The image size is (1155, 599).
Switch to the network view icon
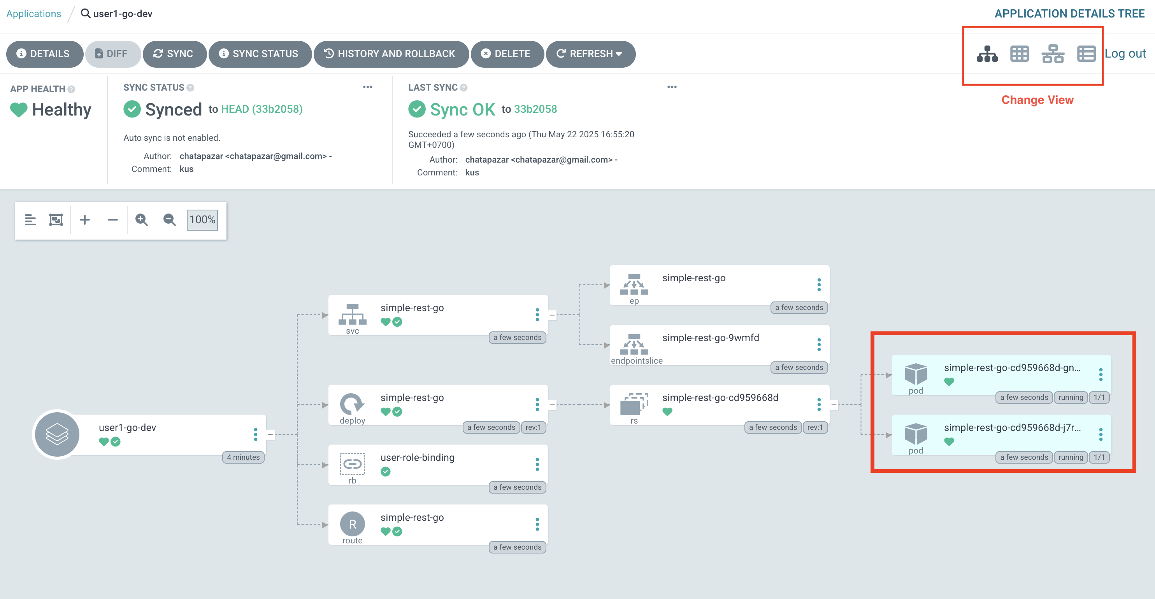[1052, 54]
